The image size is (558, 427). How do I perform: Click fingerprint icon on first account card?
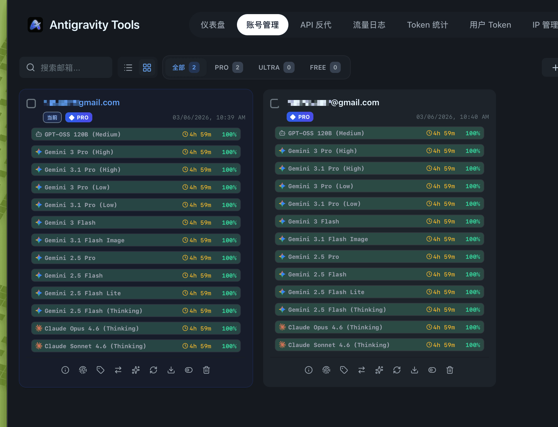pos(83,370)
